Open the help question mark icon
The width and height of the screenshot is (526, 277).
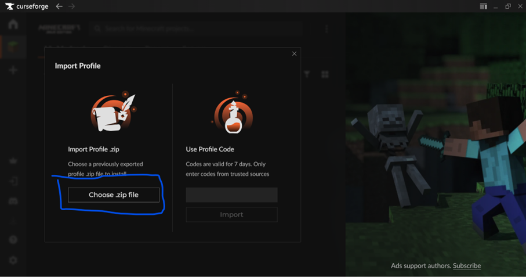click(x=13, y=239)
